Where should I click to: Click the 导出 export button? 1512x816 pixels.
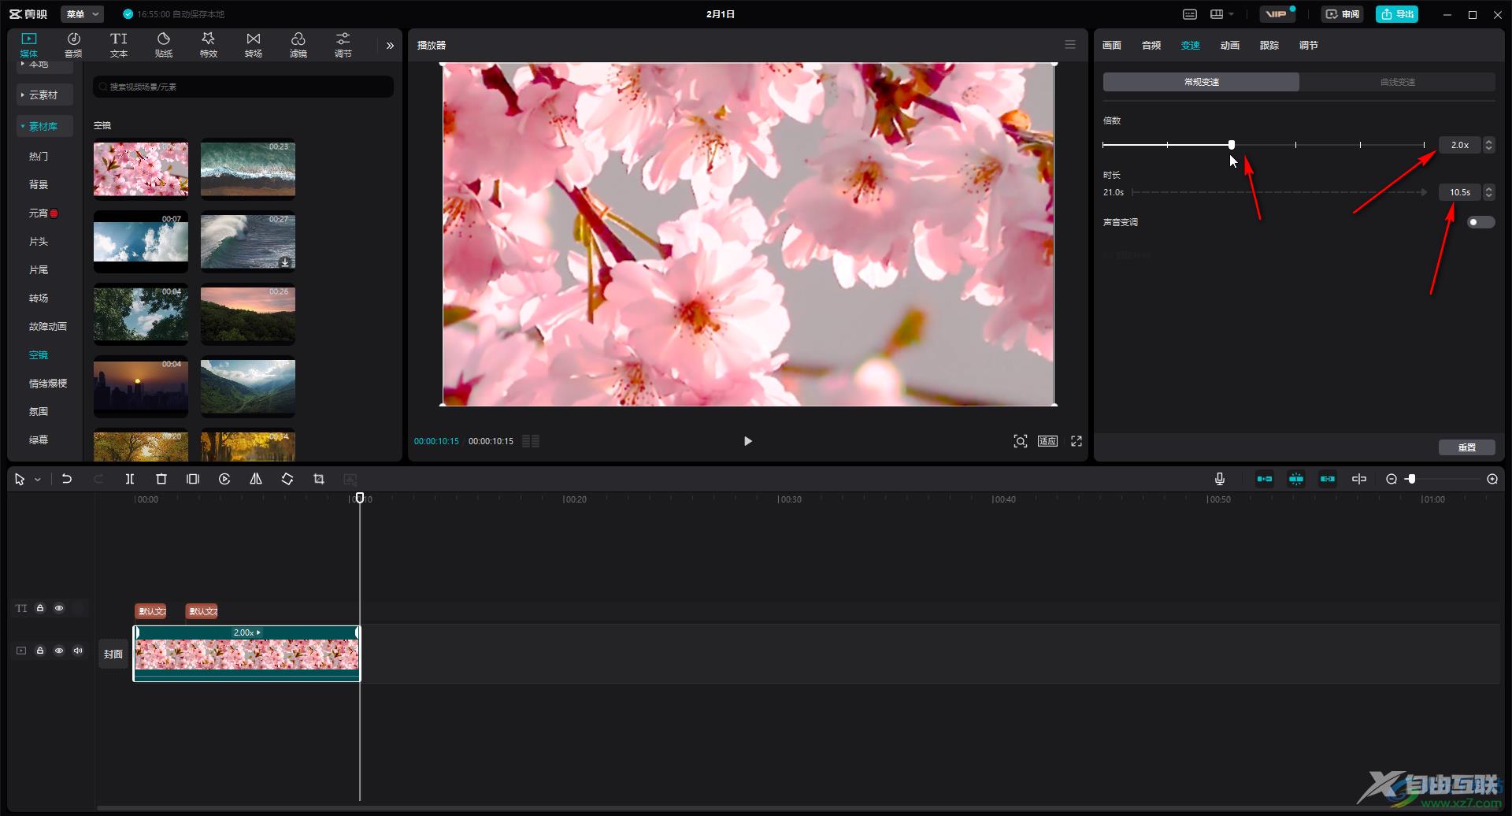point(1397,14)
